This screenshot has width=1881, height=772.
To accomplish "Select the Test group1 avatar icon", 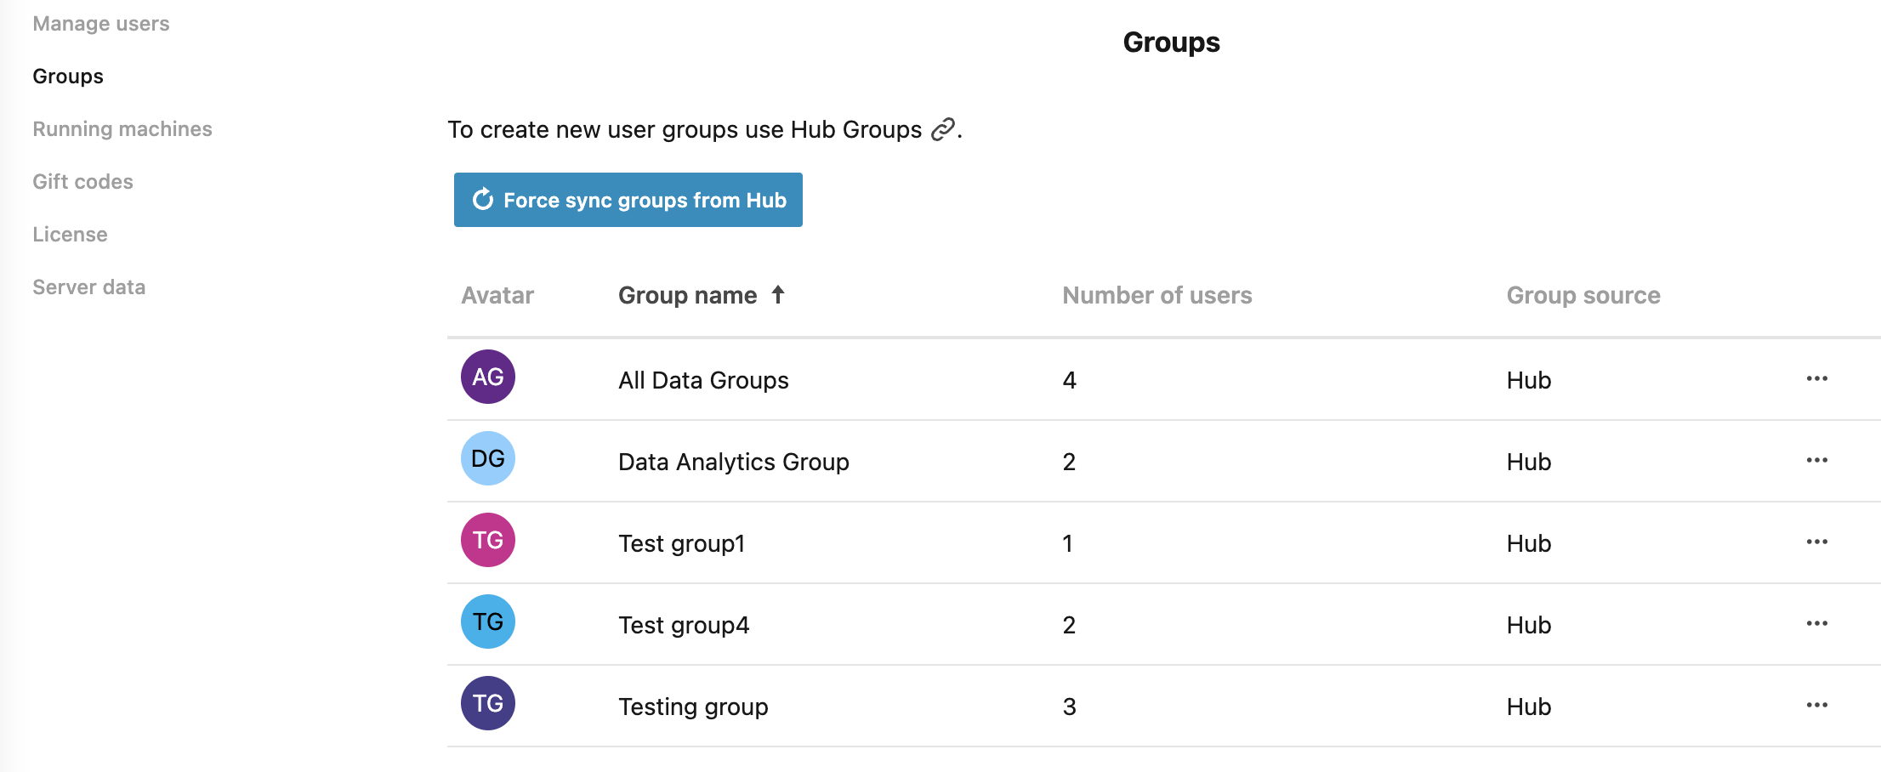I will [x=487, y=540].
